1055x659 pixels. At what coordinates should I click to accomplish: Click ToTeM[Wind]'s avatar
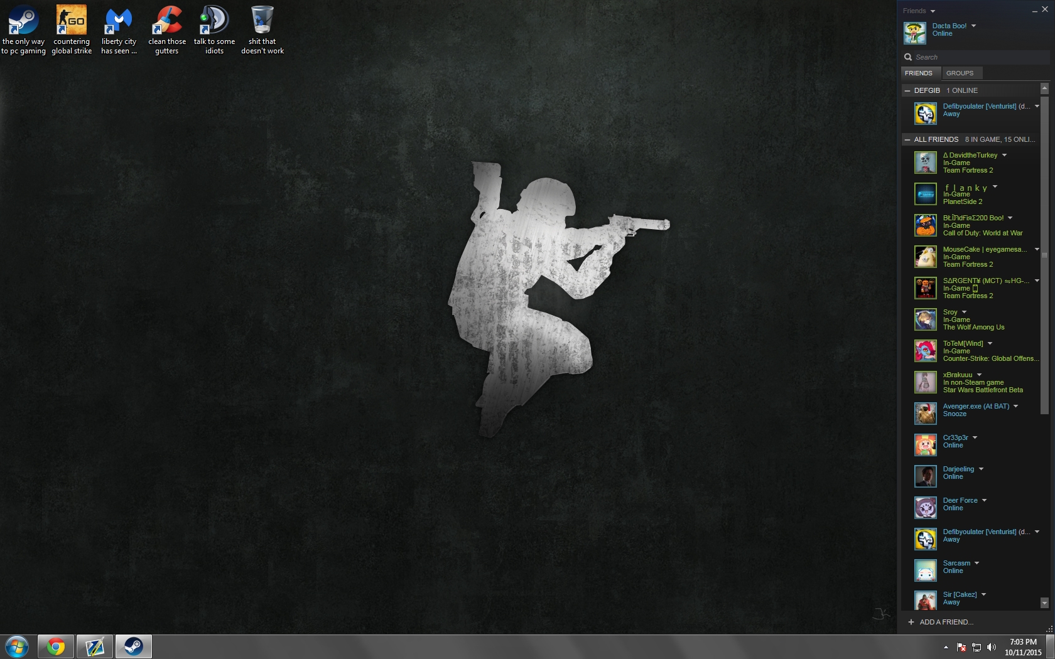(926, 351)
